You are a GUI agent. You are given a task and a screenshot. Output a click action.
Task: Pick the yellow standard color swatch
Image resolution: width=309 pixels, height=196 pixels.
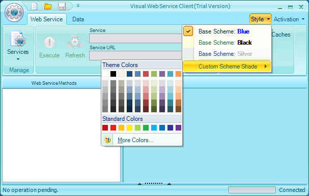coord(129,128)
